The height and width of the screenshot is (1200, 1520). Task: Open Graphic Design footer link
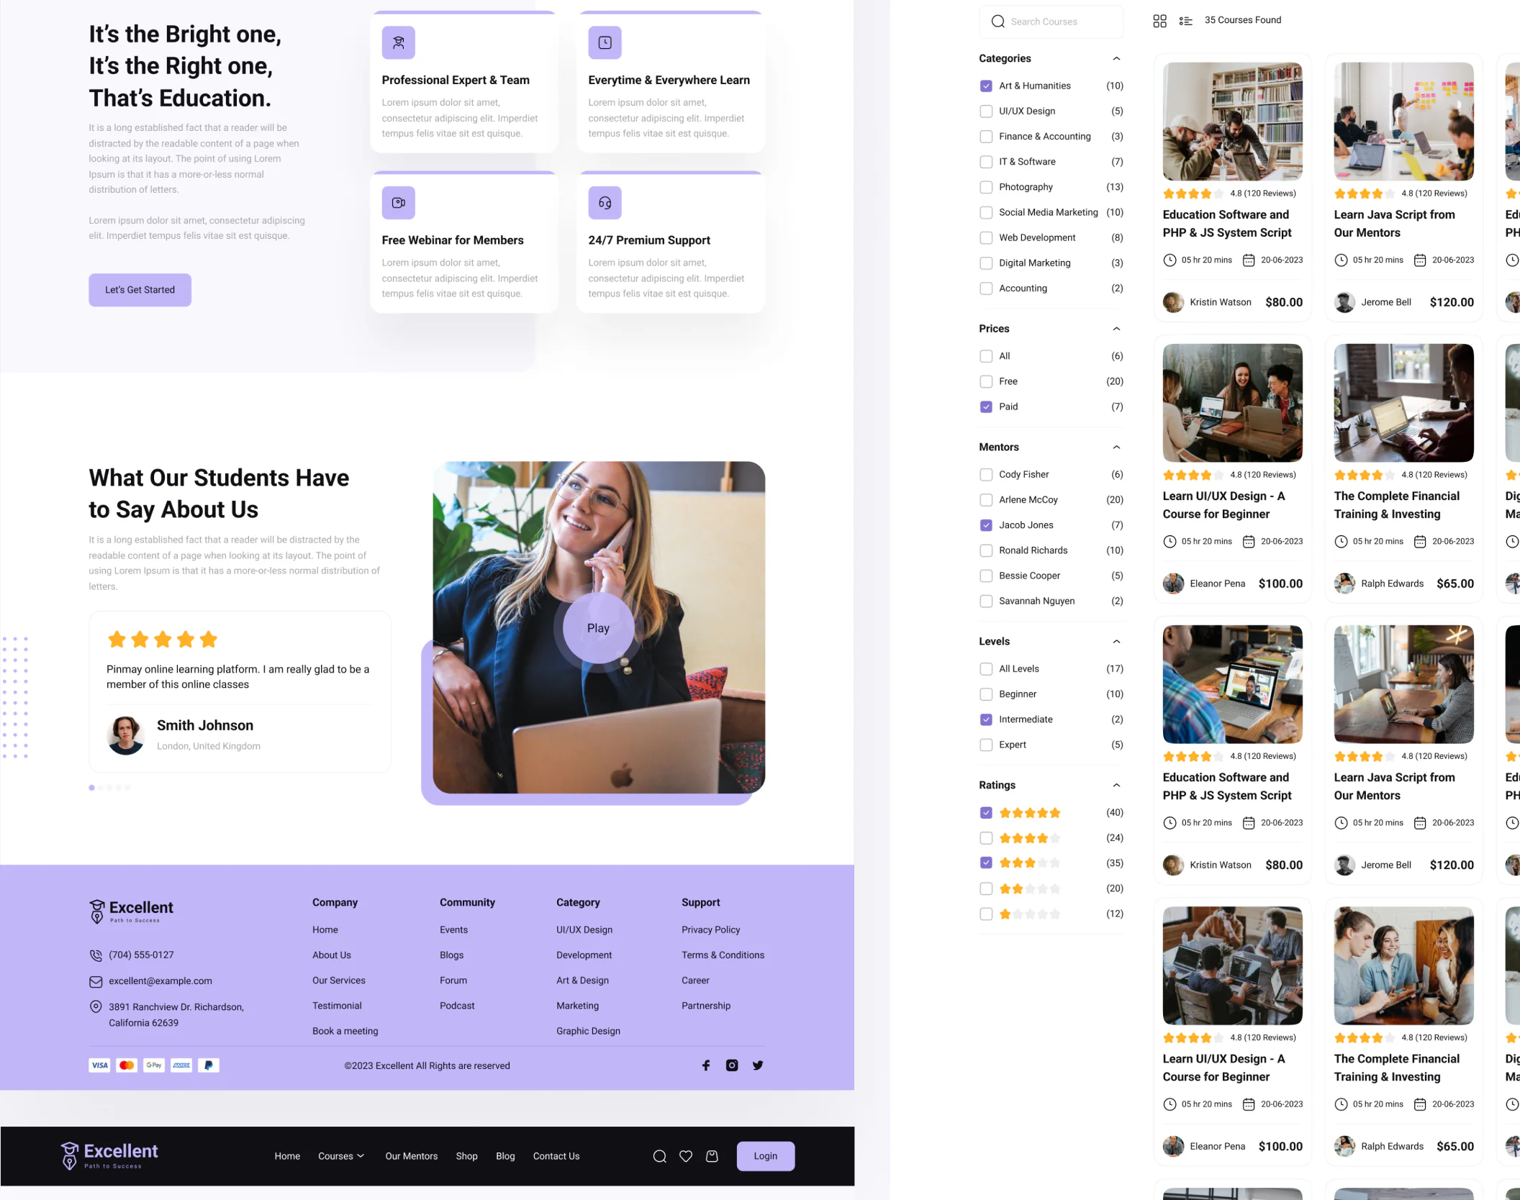coord(588,1031)
